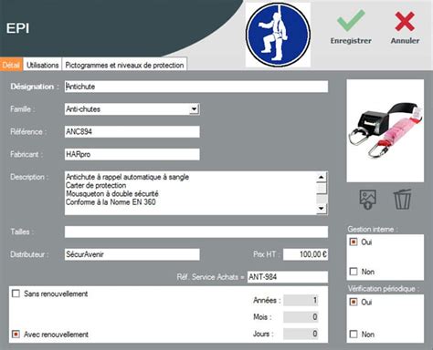
Task: Open Pictogrammes et niveaux de protection tab
Action: 124,65
